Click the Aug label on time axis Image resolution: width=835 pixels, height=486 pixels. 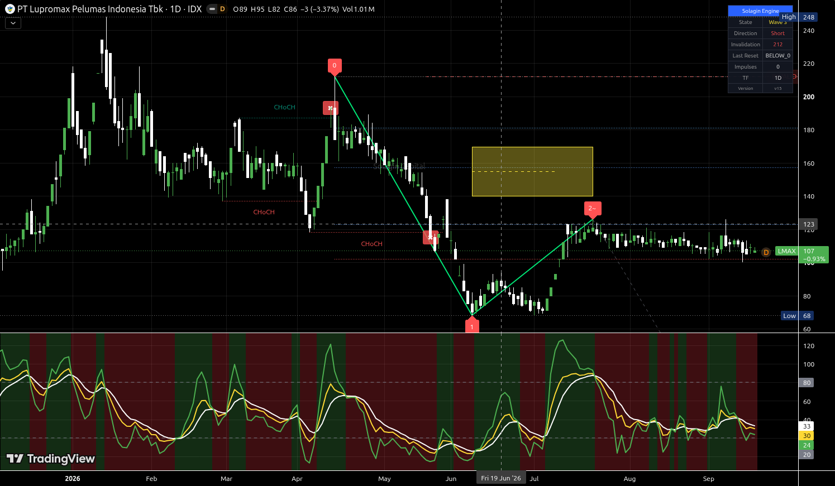[x=629, y=479]
